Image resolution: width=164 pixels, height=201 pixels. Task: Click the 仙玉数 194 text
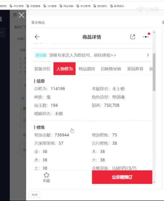[x=46, y=106]
